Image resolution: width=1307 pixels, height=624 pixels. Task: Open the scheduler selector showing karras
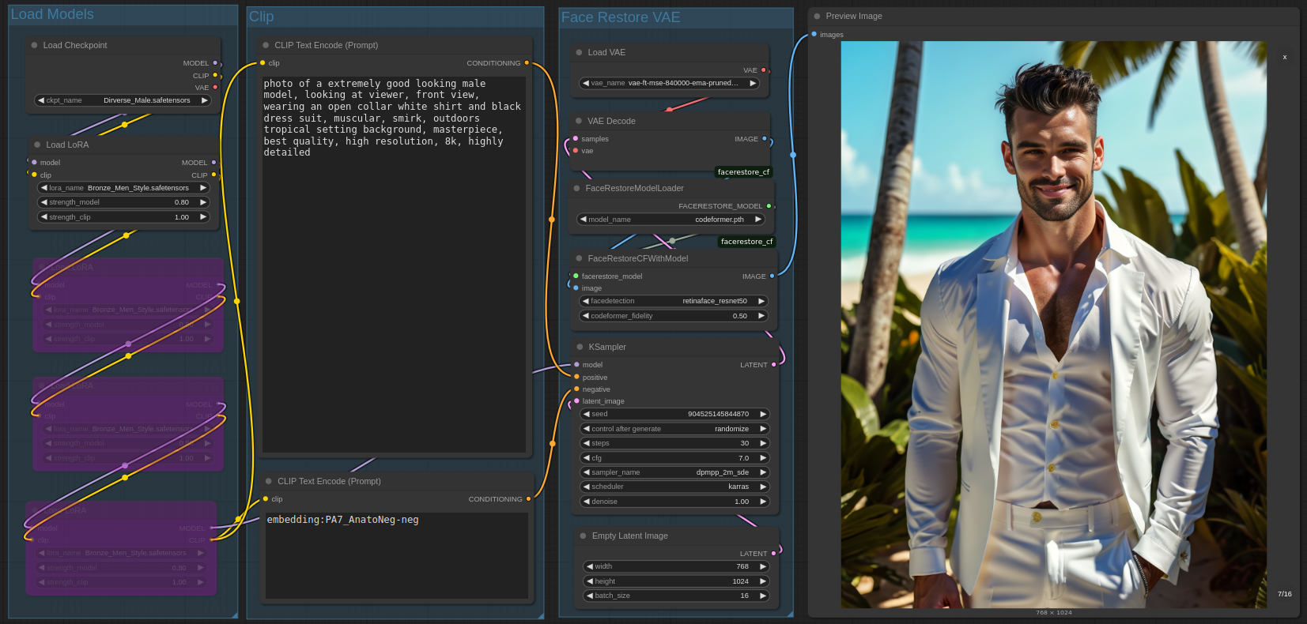[674, 487]
